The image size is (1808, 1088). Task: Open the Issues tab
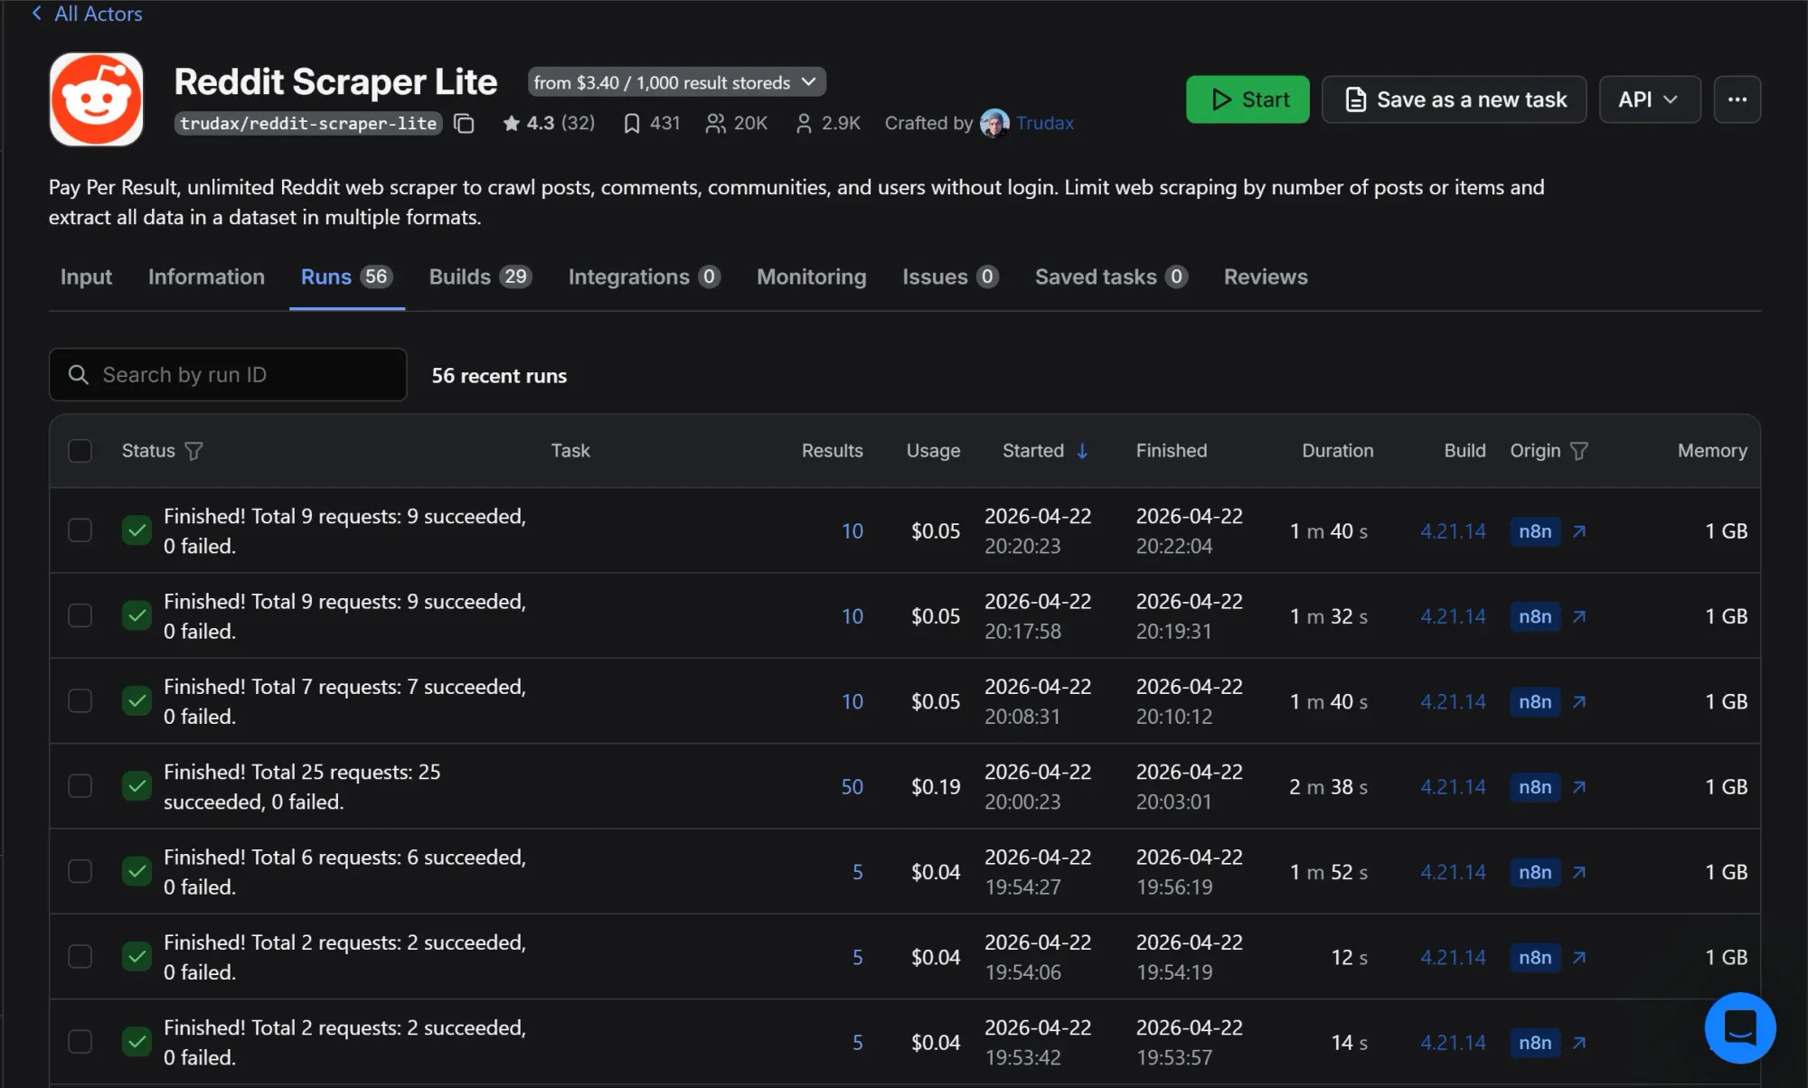click(950, 277)
